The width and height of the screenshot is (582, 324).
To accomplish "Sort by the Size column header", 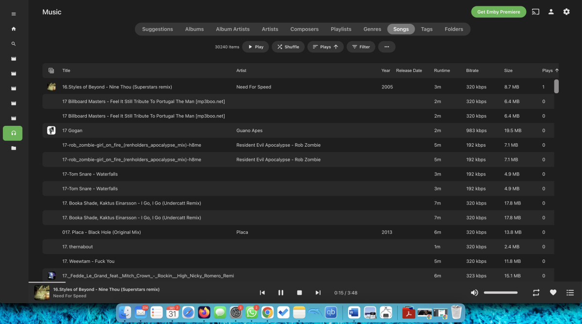I will click(508, 70).
